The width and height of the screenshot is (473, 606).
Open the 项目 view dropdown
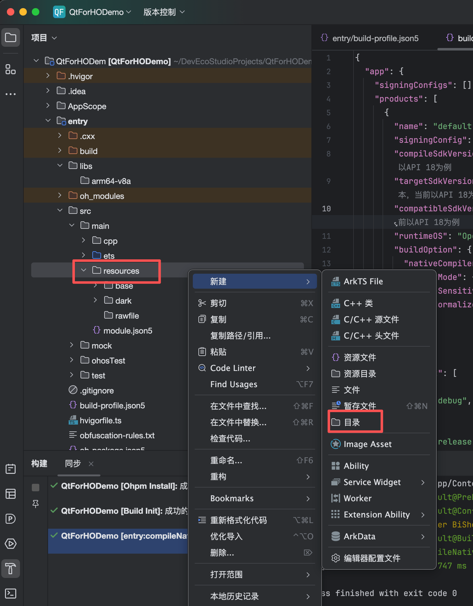44,38
